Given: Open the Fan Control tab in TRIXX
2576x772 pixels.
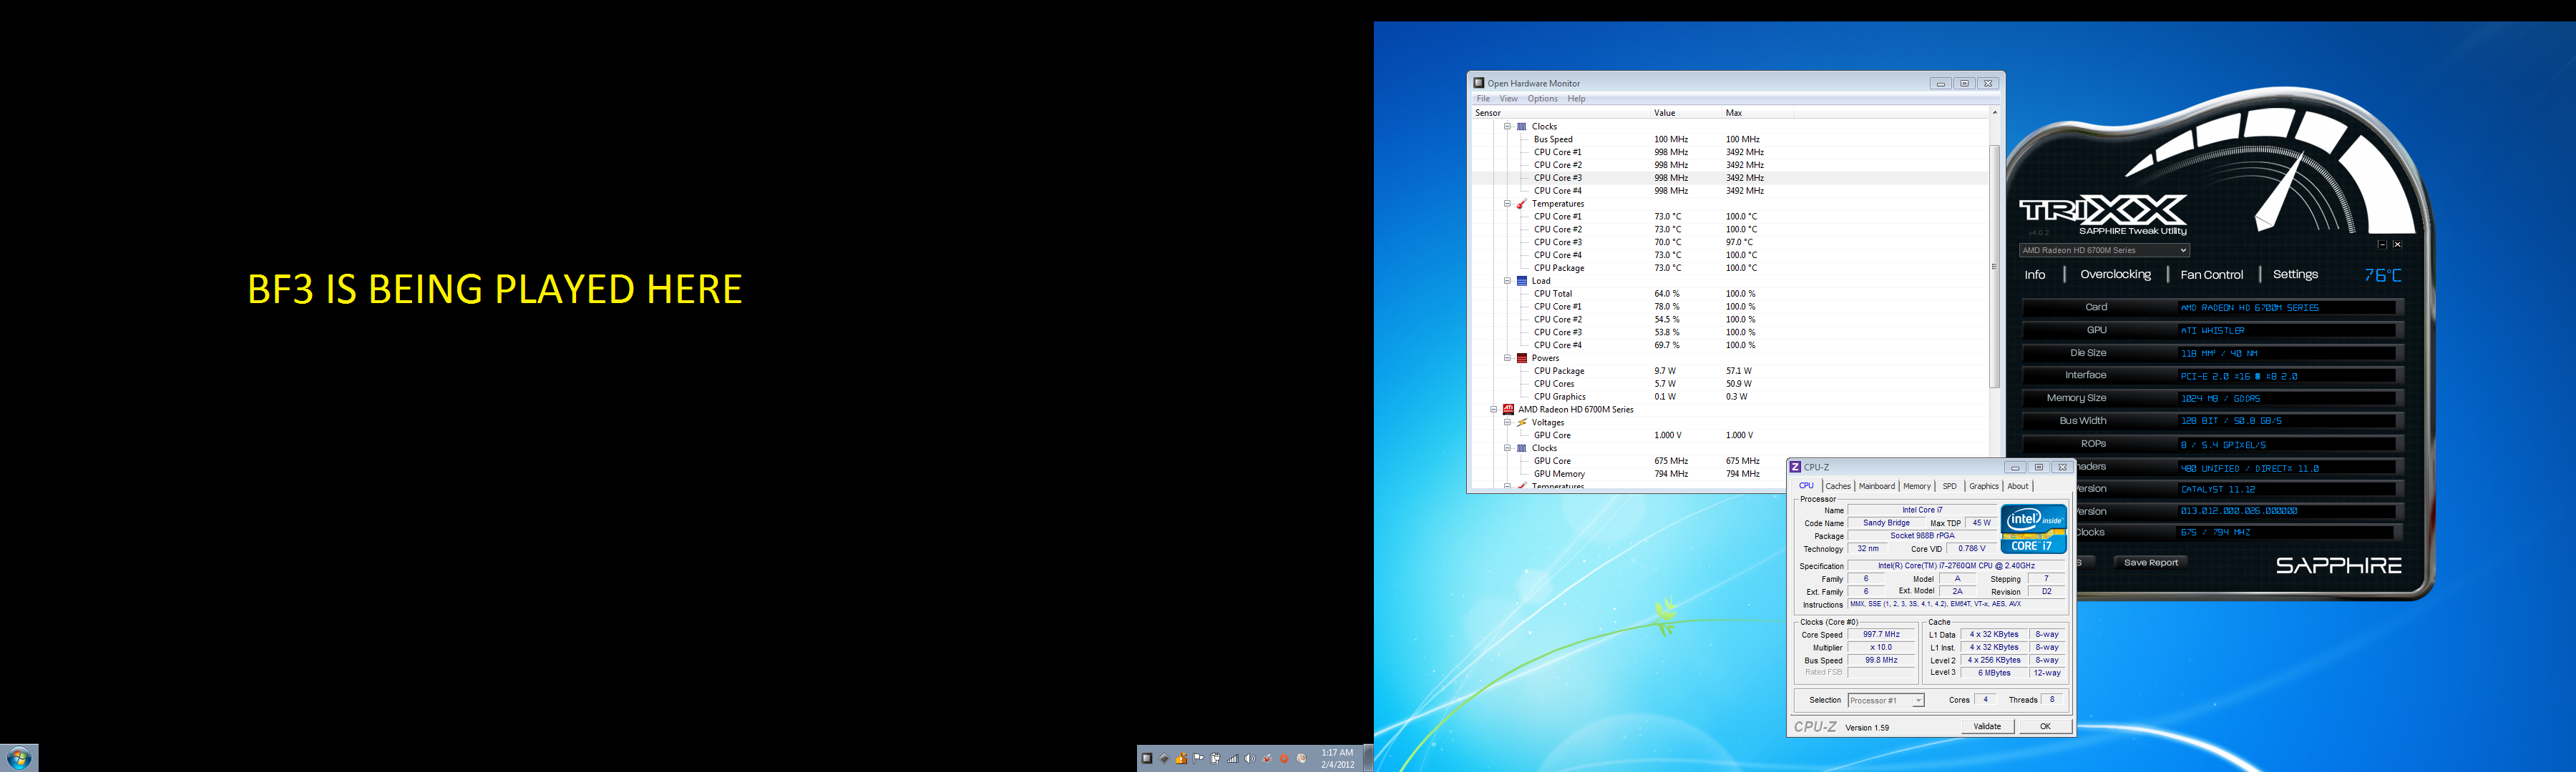Looking at the screenshot, I should 2211,274.
